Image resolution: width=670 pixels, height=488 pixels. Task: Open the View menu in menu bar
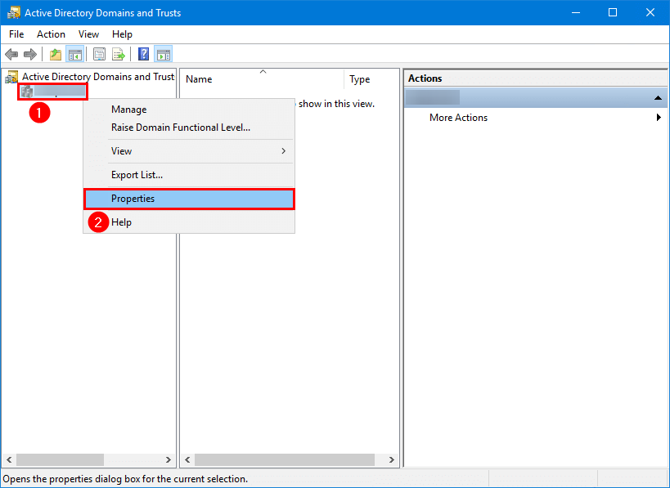[x=88, y=34]
